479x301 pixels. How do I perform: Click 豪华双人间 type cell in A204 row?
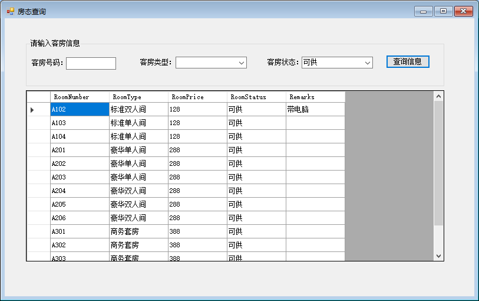(138, 191)
